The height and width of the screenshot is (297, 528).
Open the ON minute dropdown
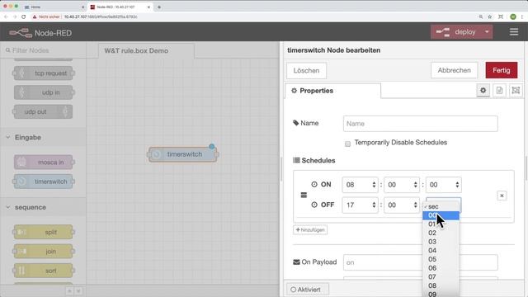coord(402,185)
